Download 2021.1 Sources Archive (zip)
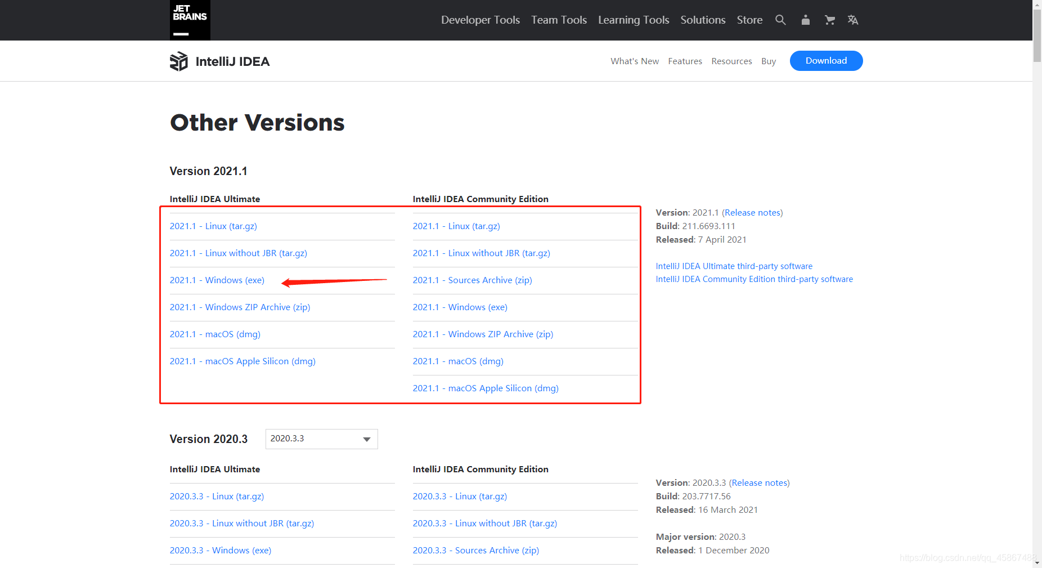 click(473, 280)
